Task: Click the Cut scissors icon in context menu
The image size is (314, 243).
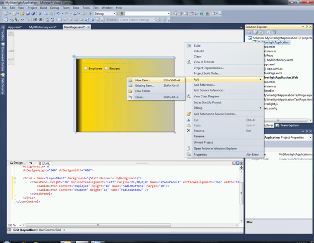Action: [189, 120]
